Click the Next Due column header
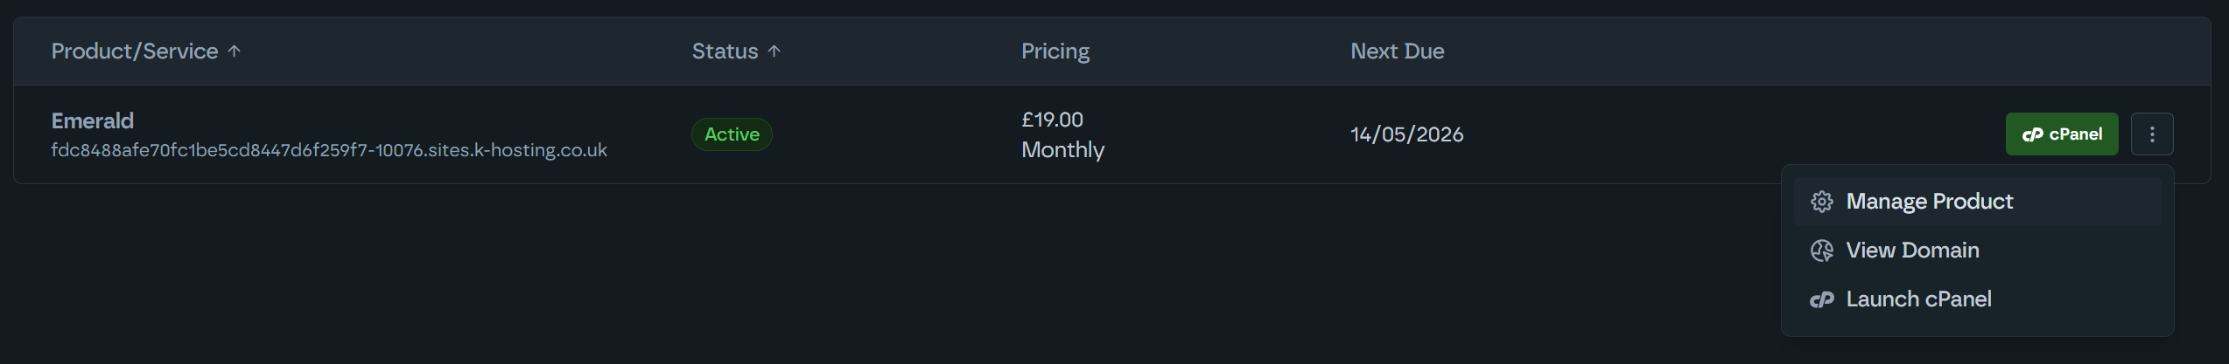The height and width of the screenshot is (364, 2229). pyautogui.click(x=1397, y=52)
